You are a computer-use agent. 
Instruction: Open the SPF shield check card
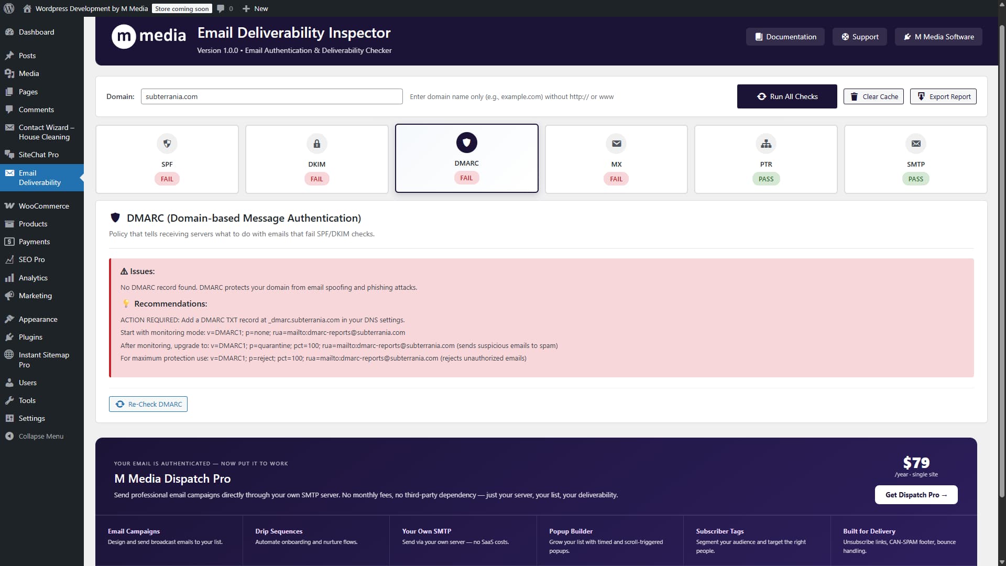pos(167,159)
